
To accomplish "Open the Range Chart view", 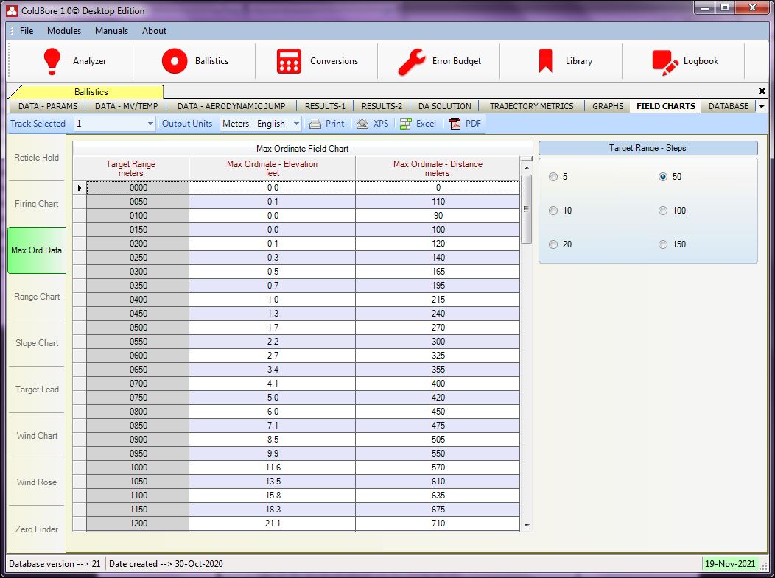I will [37, 297].
